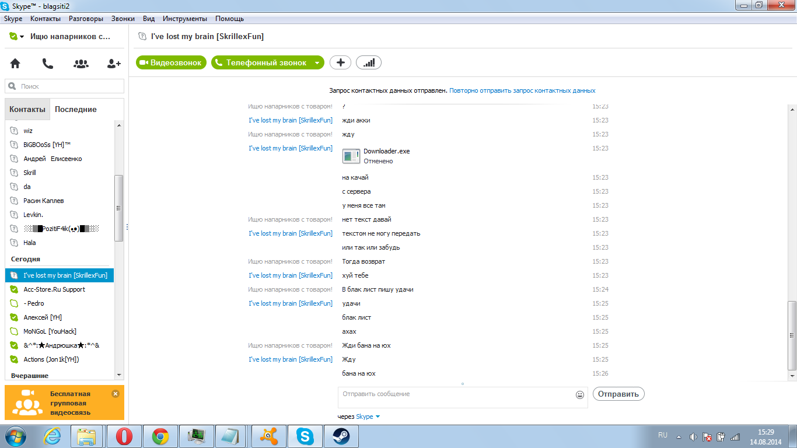Screen dimensions: 797x448
Task: Close the free group video banner
Action: pos(116,394)
